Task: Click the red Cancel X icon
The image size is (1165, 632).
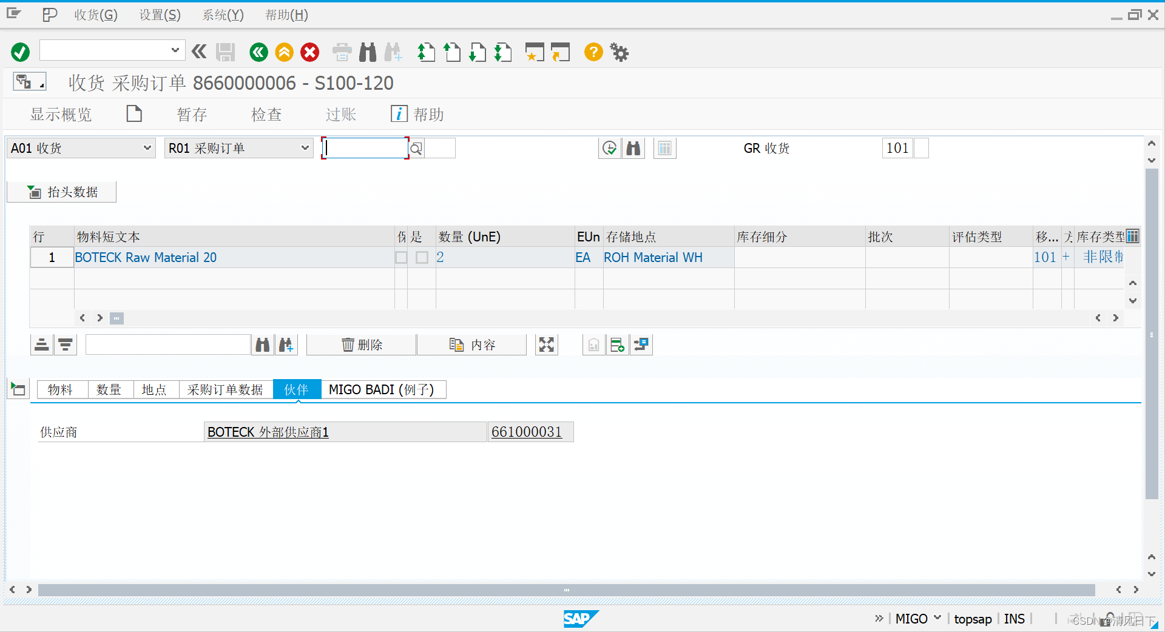Action: [x=310, y=52]
